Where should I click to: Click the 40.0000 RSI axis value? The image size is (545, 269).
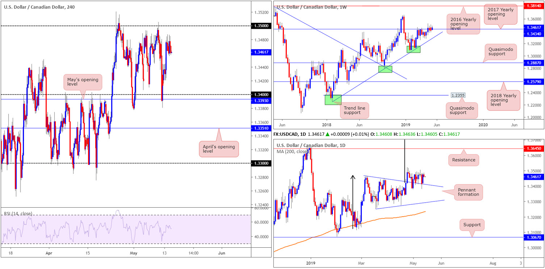[x=262, y=237]
